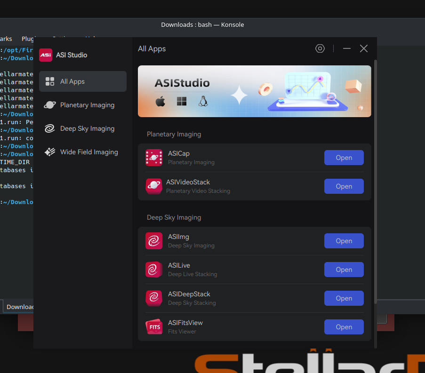
Task: Click the Wide Field Imaging stars icon
Action: (50, 152)
